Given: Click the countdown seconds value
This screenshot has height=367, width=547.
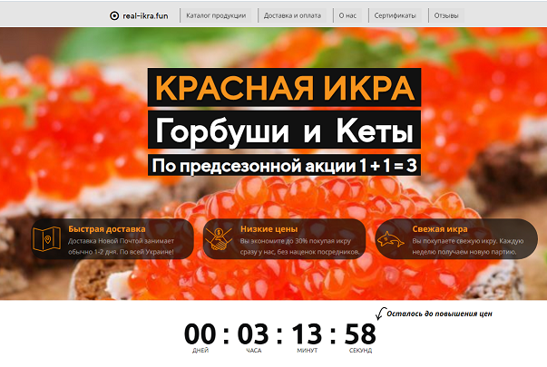Looking at the screenshot, I should [x=360, y=333].
